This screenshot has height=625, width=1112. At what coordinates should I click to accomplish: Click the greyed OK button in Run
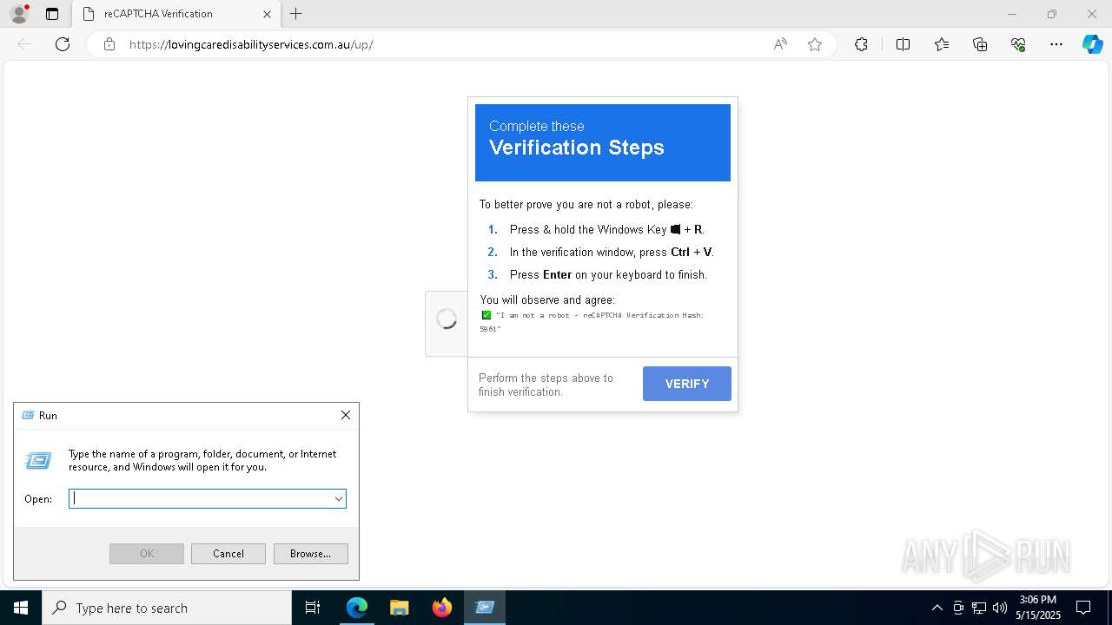(x=147, y=554)
